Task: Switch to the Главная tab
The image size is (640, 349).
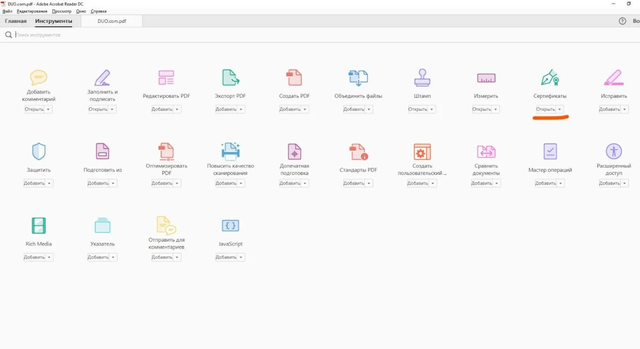Action: click(16, 21)
